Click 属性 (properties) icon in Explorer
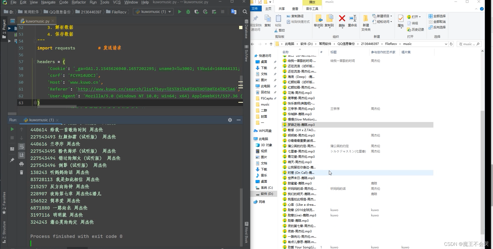The width and height of the screenshot is (493, 249). (401, 21)
